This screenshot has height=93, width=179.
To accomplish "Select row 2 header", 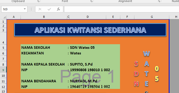I will 3,26.
